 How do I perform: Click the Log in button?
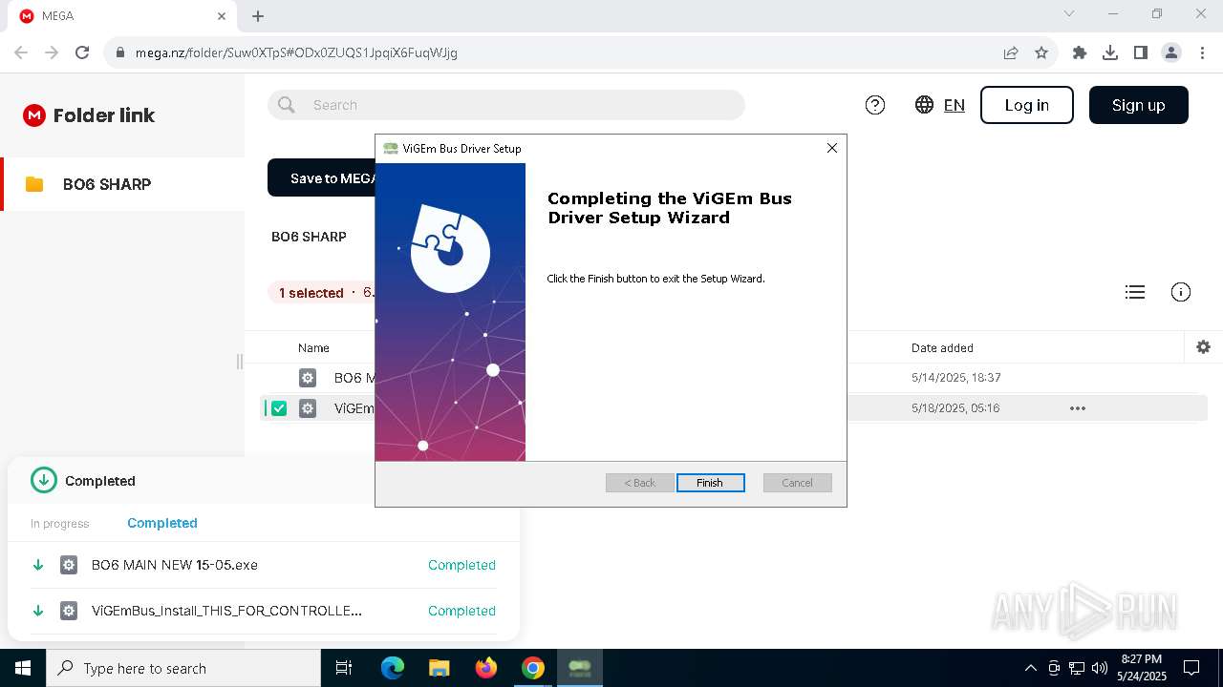click(x=1027, y=105)
